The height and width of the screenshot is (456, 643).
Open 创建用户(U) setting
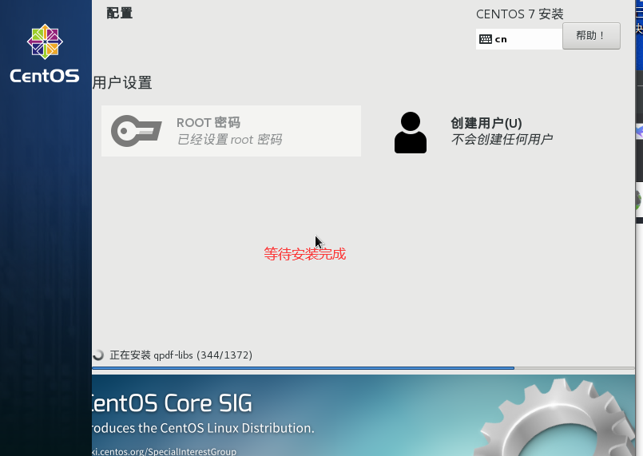point(473,132)
